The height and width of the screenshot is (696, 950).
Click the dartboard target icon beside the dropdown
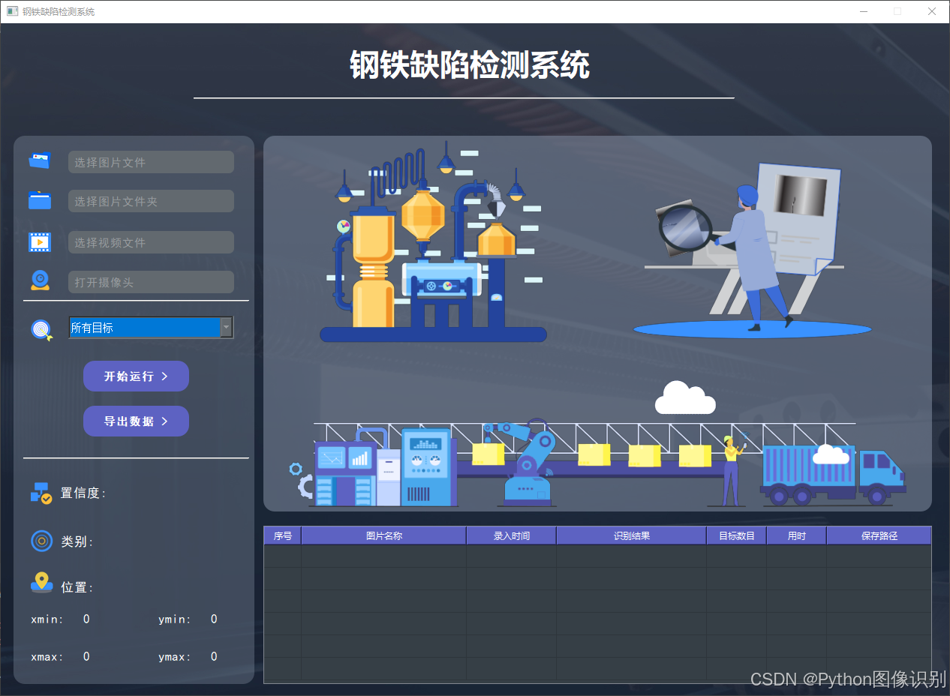[x=41, y=328]
